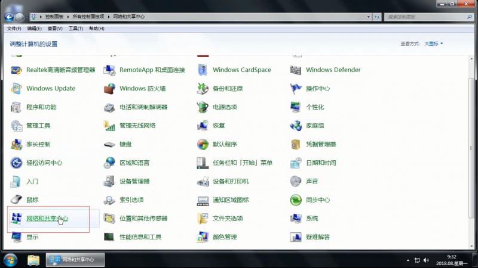478x268 pixels.
Task: Click 疑难解答 link
Action: [318, 237]
